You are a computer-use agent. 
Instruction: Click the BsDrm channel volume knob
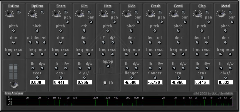coord(9,14)
